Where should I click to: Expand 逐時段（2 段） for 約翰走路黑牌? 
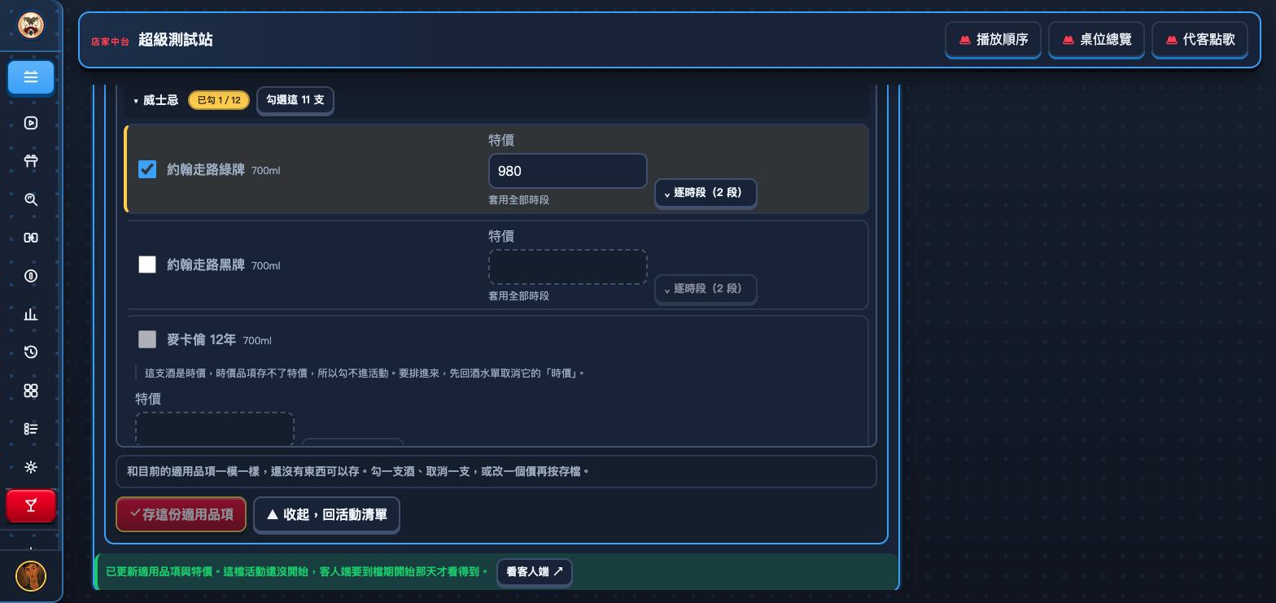click(706, 289)
